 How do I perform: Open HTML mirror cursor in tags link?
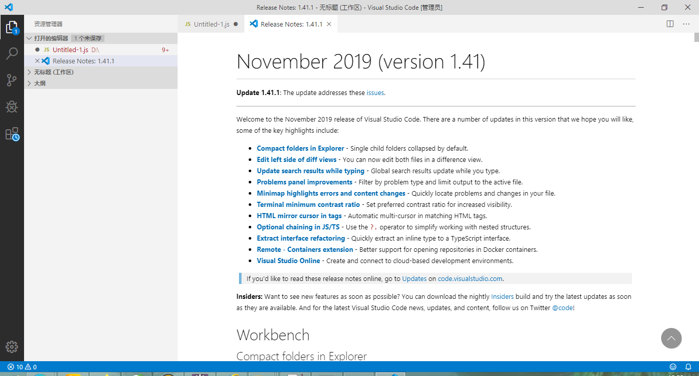299,216
